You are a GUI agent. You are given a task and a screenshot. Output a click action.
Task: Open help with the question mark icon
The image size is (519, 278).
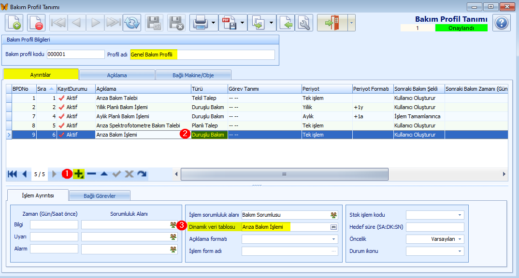pyautogui.click(x=502, y=23)
